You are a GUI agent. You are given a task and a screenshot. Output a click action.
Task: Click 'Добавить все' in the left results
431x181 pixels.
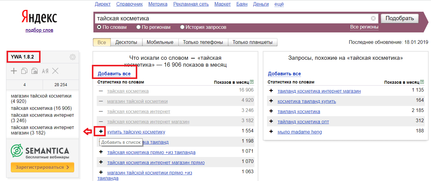coord(114,74)
